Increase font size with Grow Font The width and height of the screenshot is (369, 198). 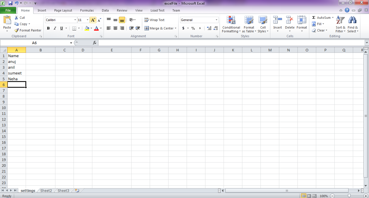(93, 20)
